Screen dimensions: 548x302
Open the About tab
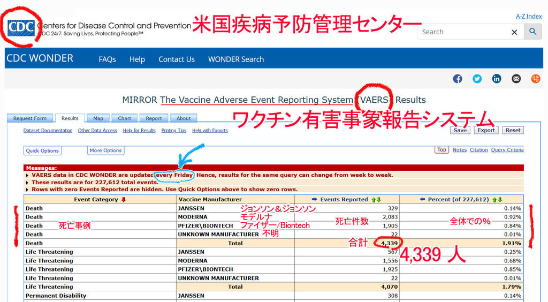point(184,118)
